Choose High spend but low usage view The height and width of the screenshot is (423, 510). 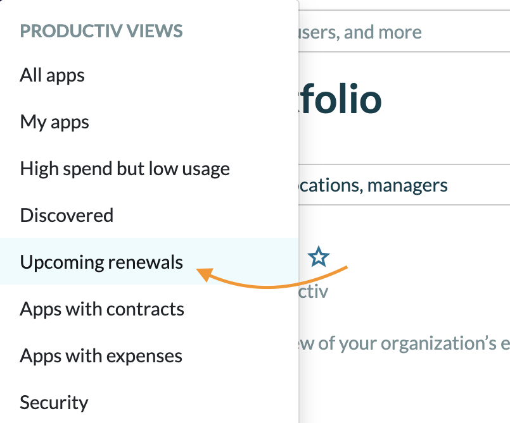[x=125, y=169]
